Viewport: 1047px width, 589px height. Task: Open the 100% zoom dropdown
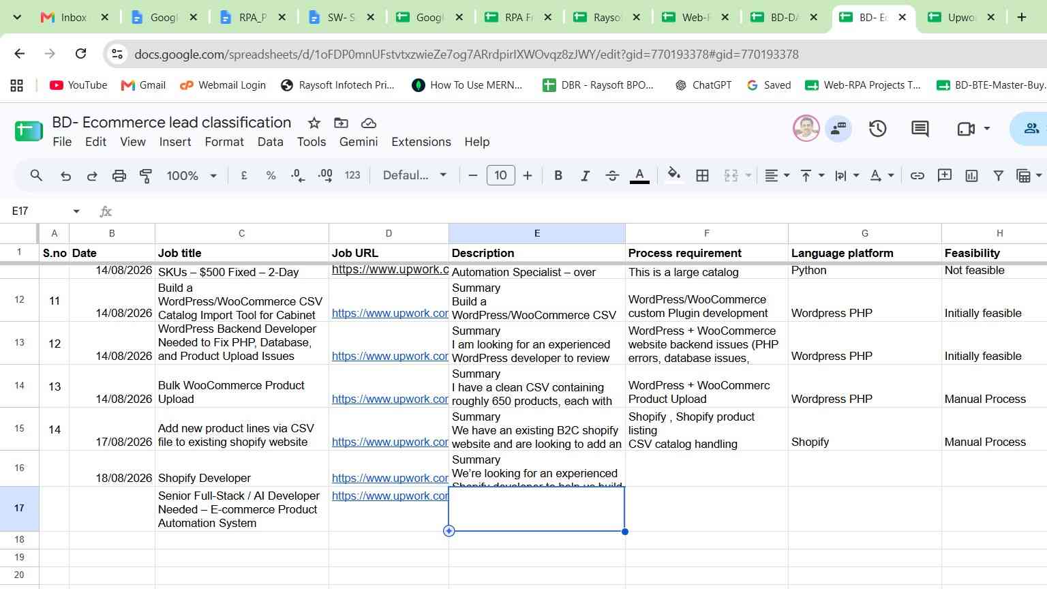coord(192,176)
